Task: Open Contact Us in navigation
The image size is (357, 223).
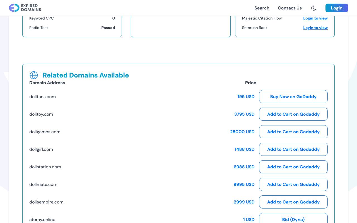Action: [290, 8]
